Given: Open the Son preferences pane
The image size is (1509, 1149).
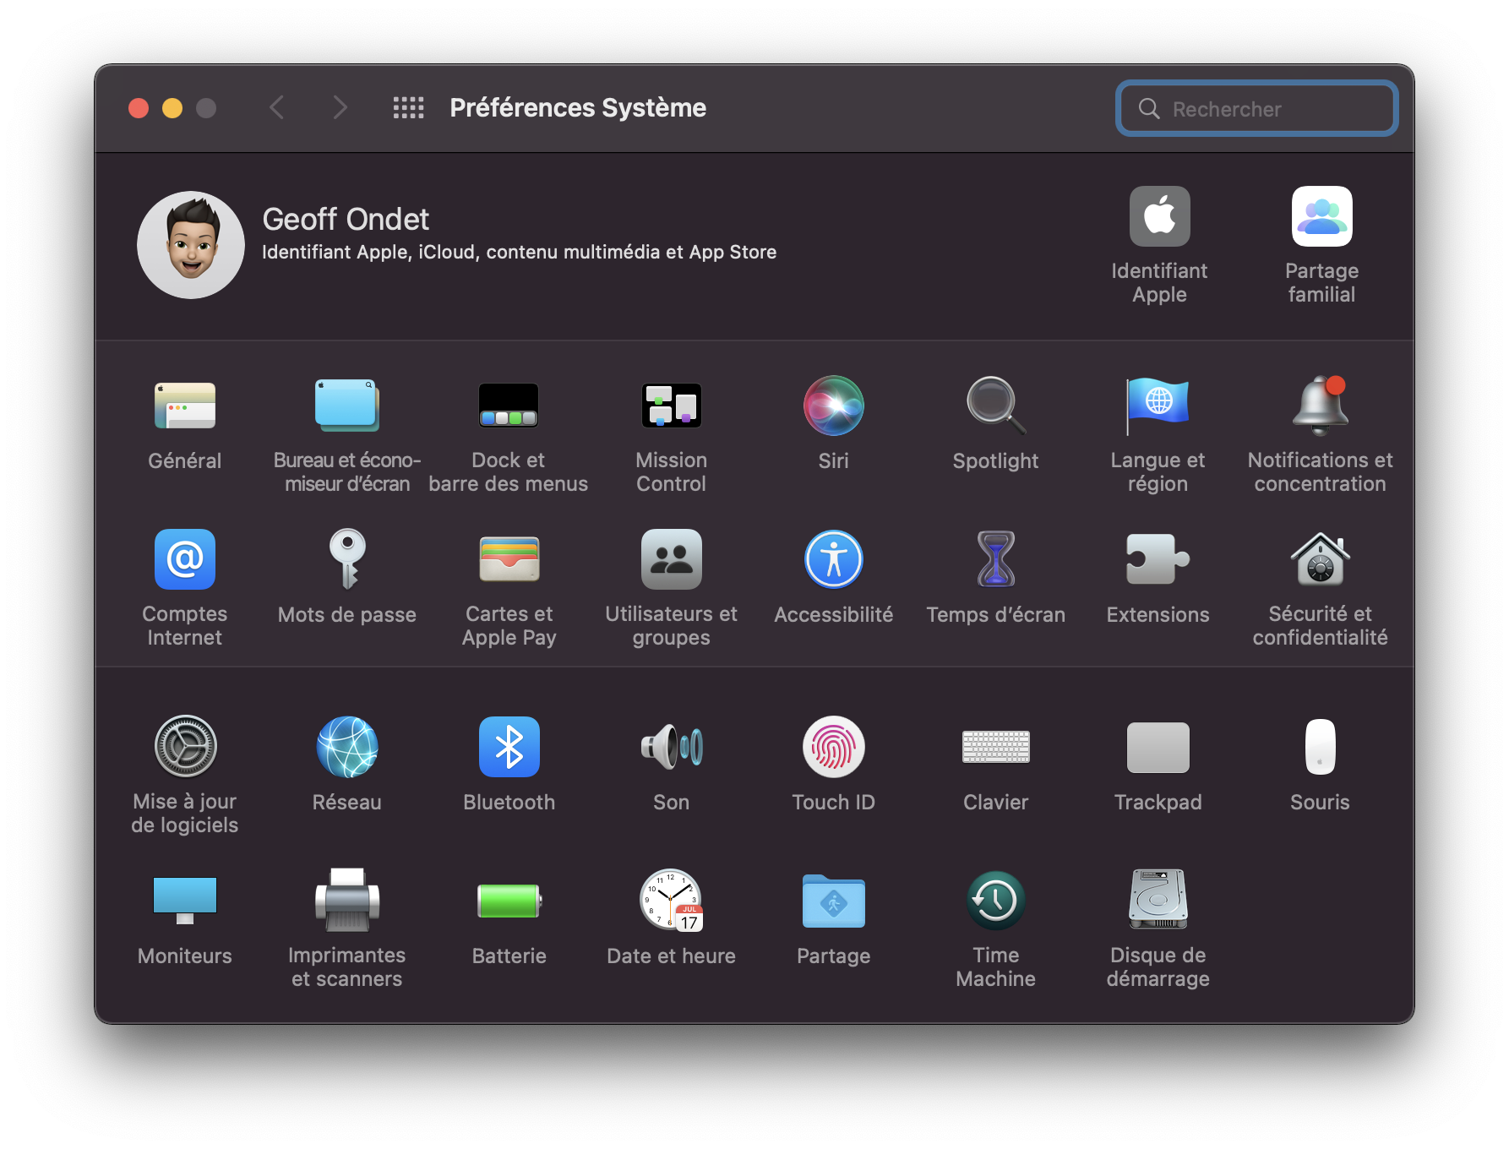Looking at the screenshot, I should click(672, 747).
